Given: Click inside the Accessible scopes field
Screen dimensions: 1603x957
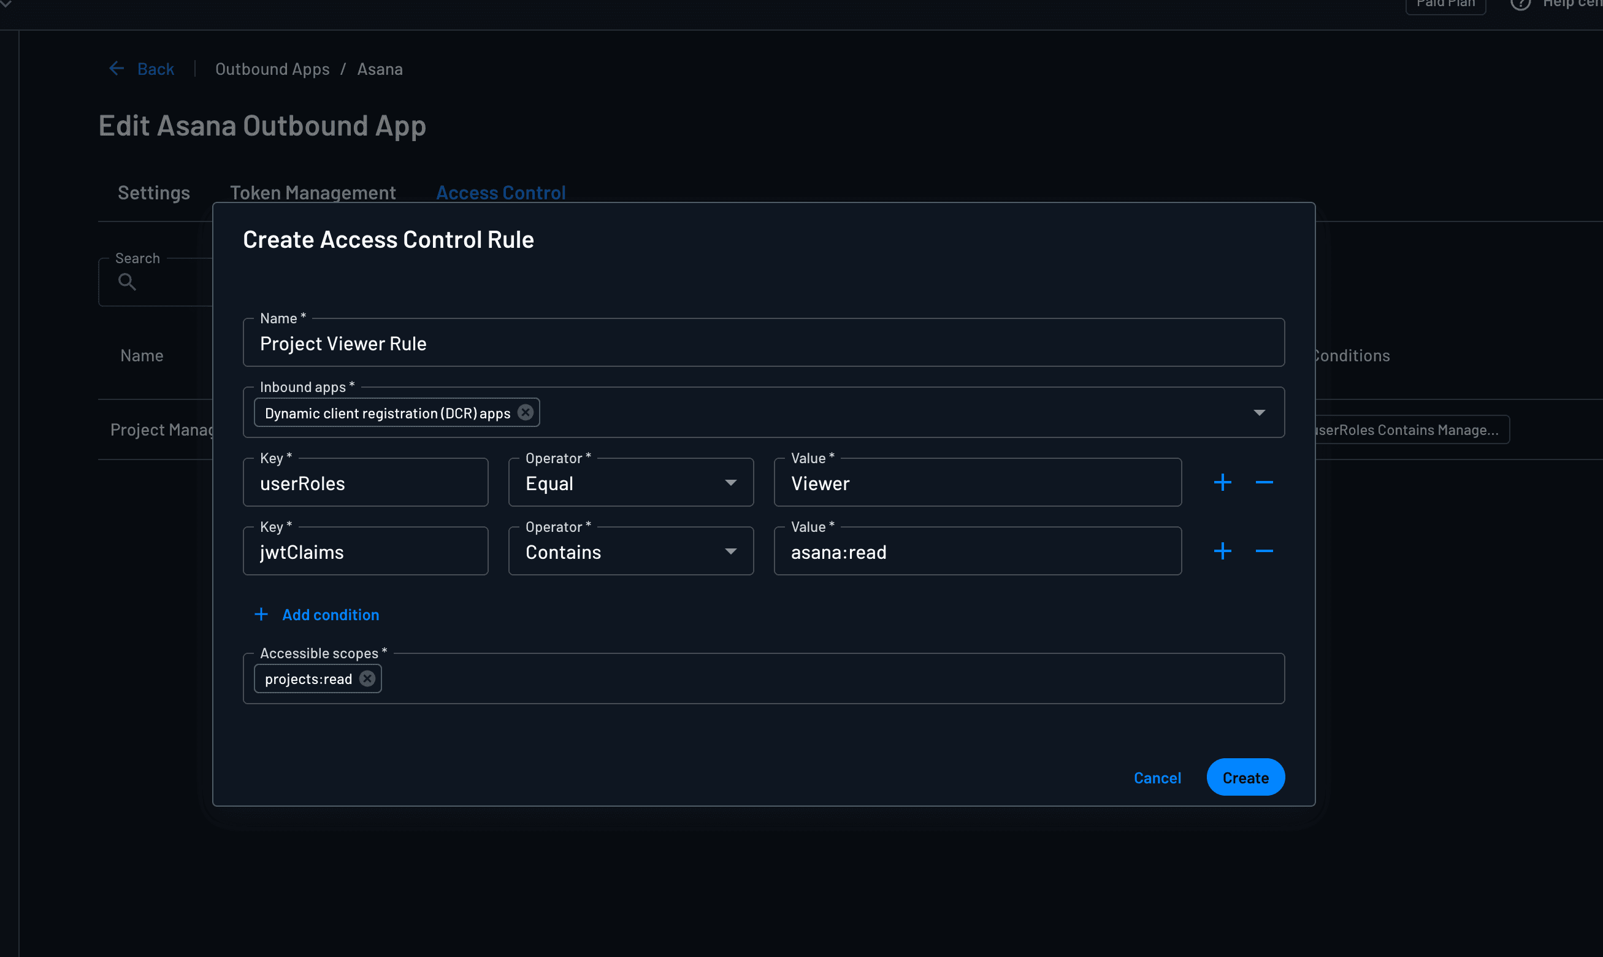Looking at the screenshot, I should [763, 678].
